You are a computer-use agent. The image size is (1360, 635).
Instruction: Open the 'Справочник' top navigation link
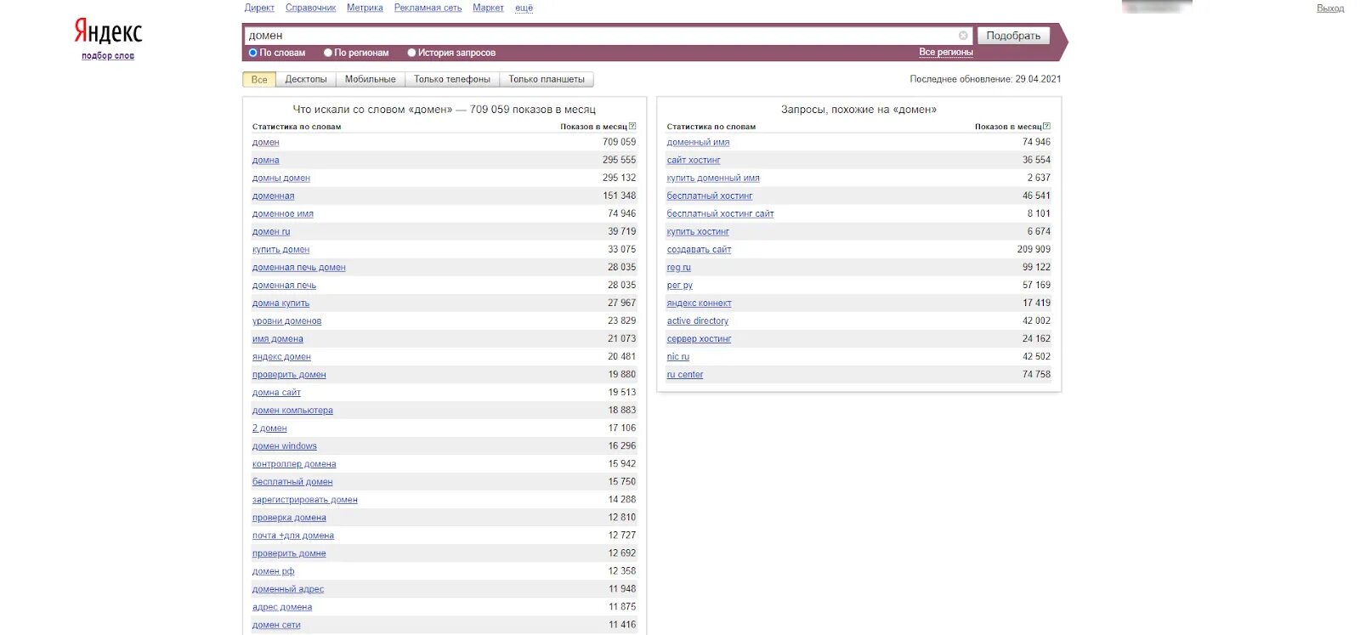pyautogui.click(x=310, y=8)
